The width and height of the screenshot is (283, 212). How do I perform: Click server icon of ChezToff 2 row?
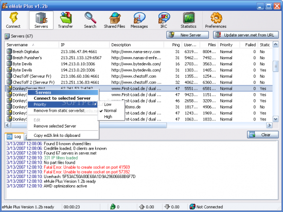pos(9,82)
